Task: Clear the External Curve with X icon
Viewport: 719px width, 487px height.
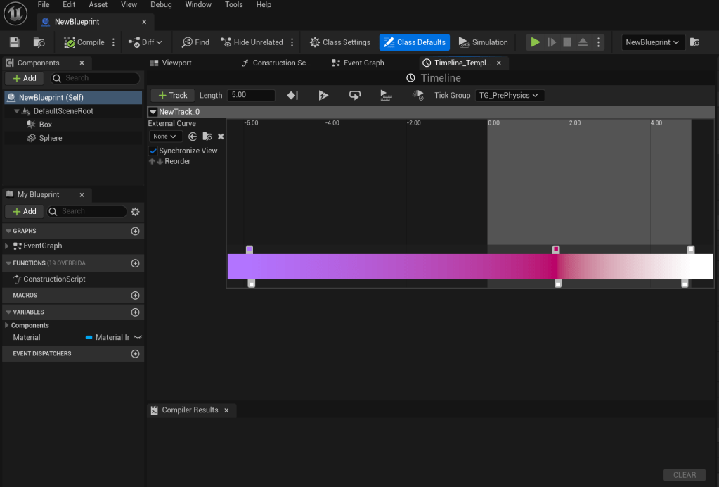Action: pyautogui.click(x=221, y=137)
